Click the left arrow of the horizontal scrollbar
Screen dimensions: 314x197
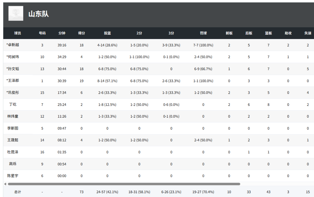coord(5,184)
